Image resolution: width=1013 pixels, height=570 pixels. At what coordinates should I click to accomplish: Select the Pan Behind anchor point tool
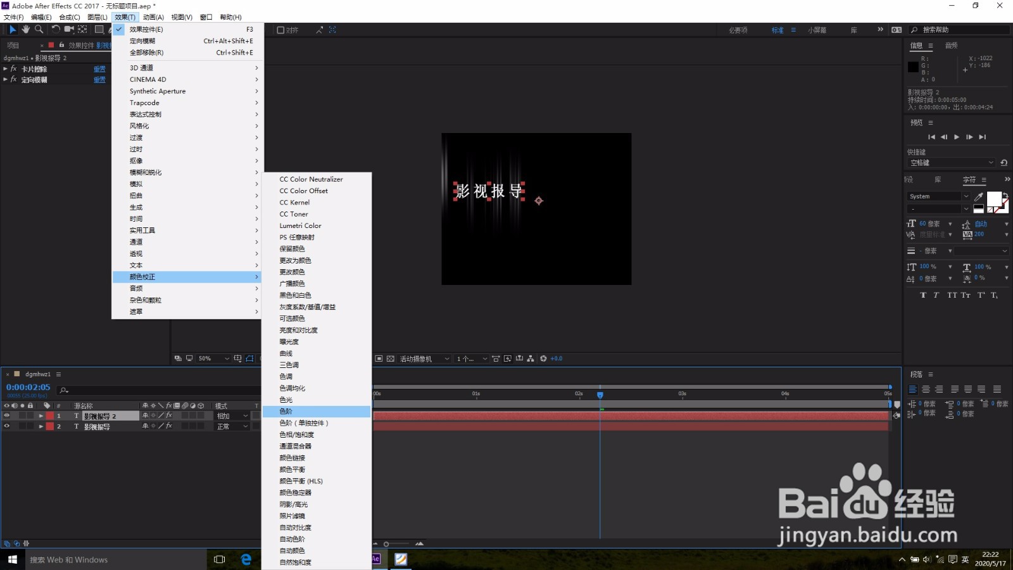83,29
